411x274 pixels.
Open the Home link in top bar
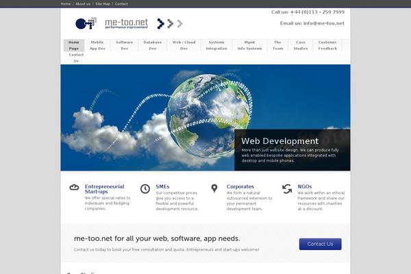click(66, 4)
